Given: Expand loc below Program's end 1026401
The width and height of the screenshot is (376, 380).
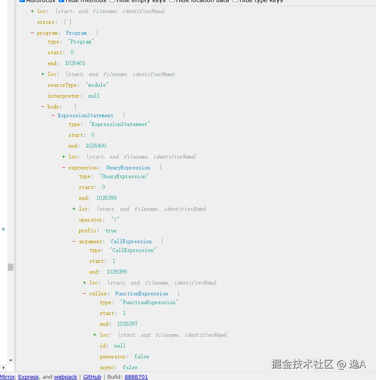Looking at the screenshot, I should pyautogui.click(x=43, y=74).
